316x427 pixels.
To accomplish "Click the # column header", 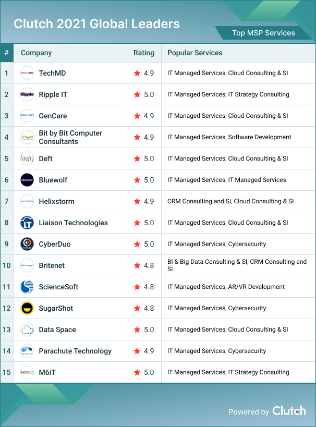I will pos(7,53).
